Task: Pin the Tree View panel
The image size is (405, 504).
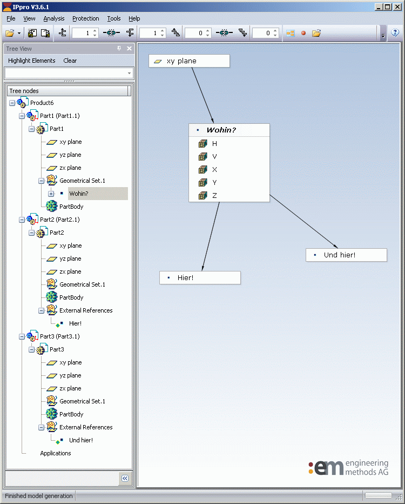Action: 119,48
